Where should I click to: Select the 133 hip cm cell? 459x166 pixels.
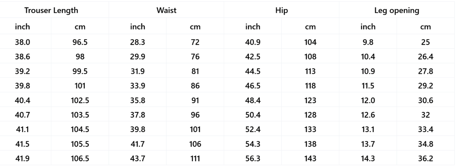click(x=310, y=130)
